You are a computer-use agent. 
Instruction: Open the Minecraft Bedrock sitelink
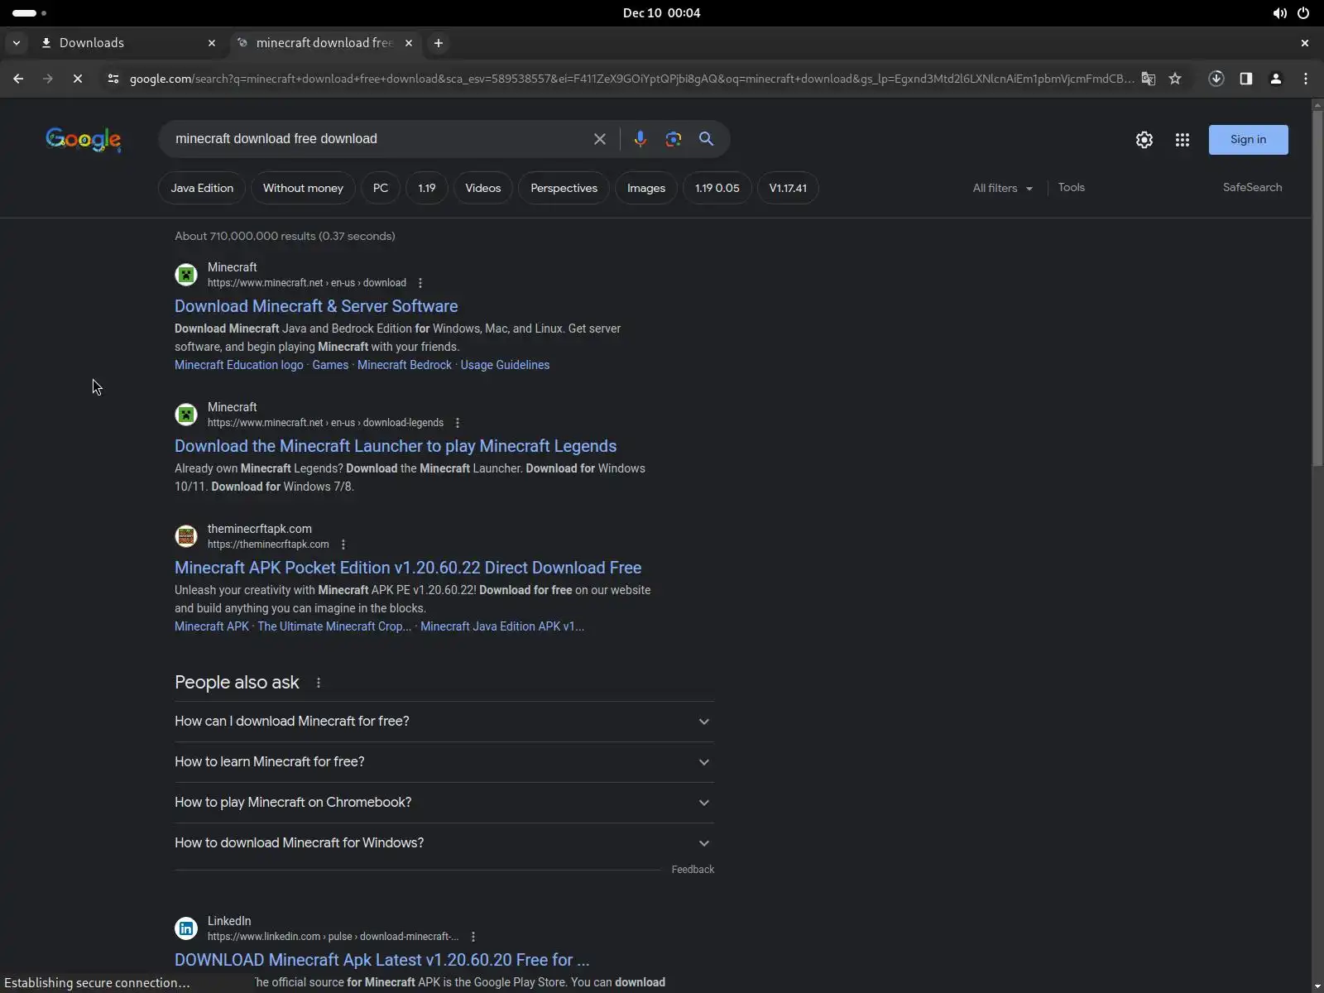coord(405,365)
